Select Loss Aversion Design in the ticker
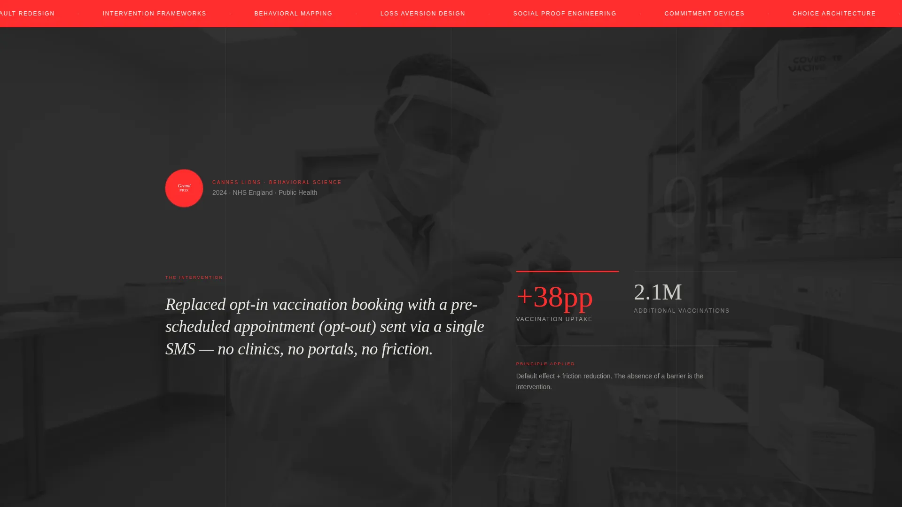This screenshot has width=902, height=507. [x=423, y=14]
